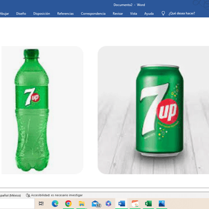Screen dimensions: 209x209
Task: Click the ¿Qué desea hacer? search box
Action: [x=182, y=14]
